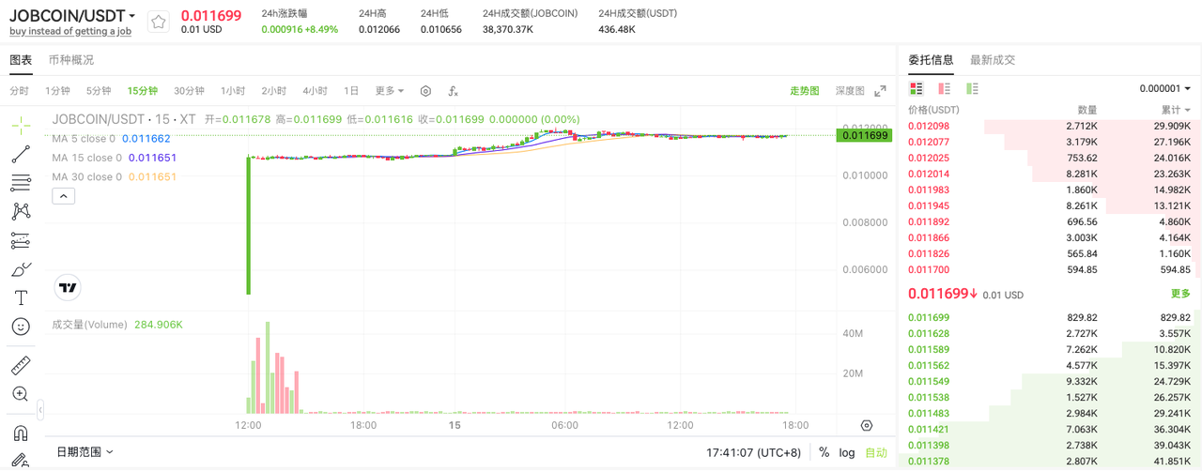Select the 1小时 interval
1202x471 pixels.
233,91
